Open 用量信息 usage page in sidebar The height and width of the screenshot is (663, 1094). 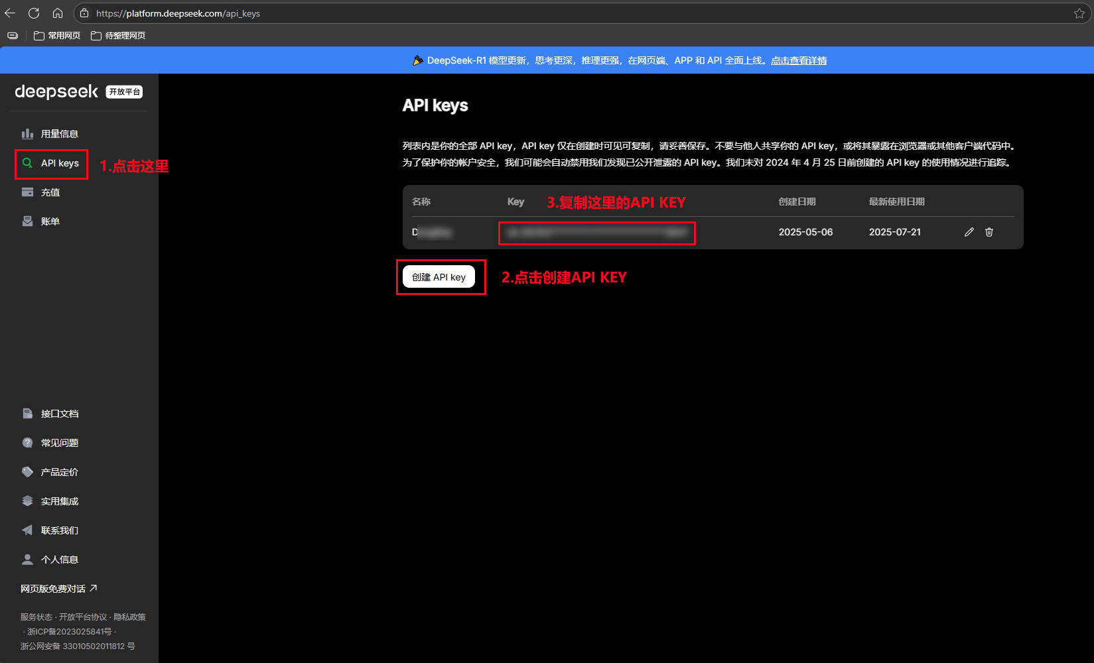(59, 134)
